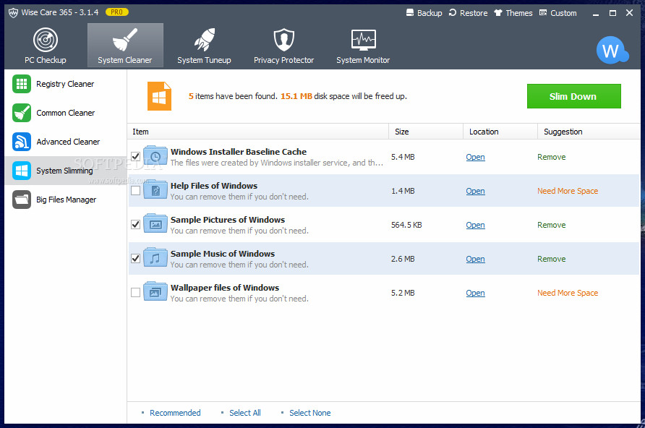Uncheck Windows Installer Baseline Cache checkbox

(136, 157)
